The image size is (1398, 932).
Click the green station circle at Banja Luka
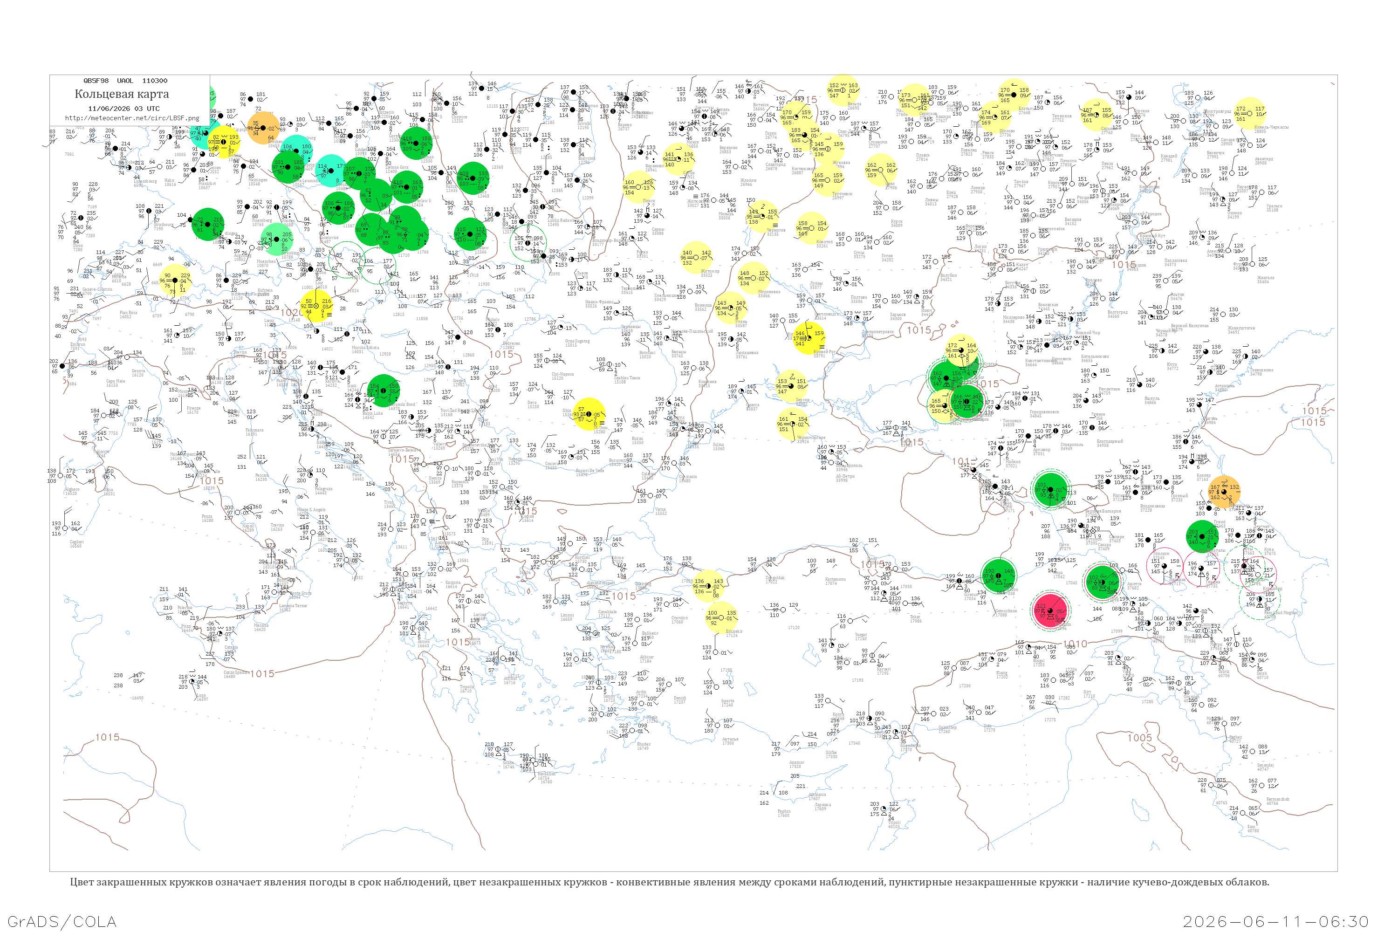click(384, 391)
